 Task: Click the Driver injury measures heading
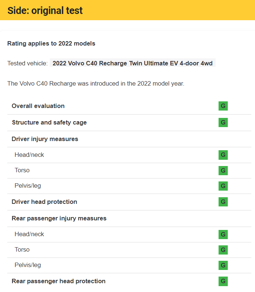point(45,139)
